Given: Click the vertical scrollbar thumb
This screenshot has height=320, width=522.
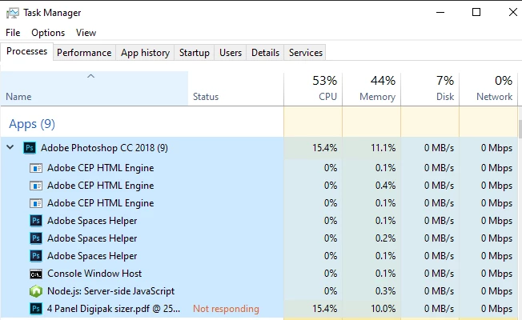Looking at the screenshot, I should click(520, 129).
